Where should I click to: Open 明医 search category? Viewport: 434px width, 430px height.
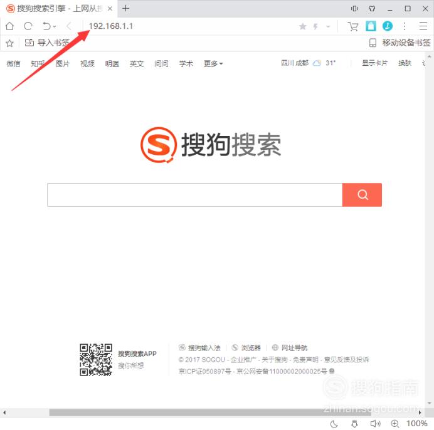112,64
